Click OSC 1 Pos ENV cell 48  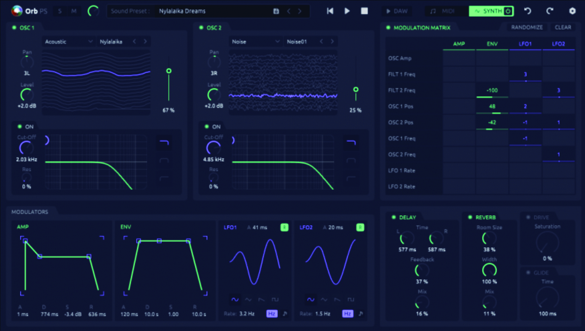point(492,106)
